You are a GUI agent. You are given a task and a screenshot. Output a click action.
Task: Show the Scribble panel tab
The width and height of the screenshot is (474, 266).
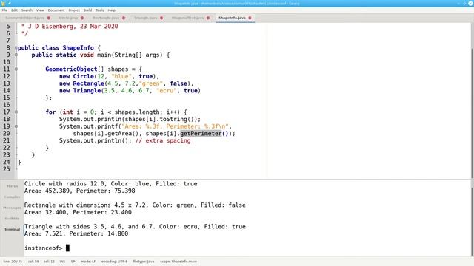click(12, 219)
